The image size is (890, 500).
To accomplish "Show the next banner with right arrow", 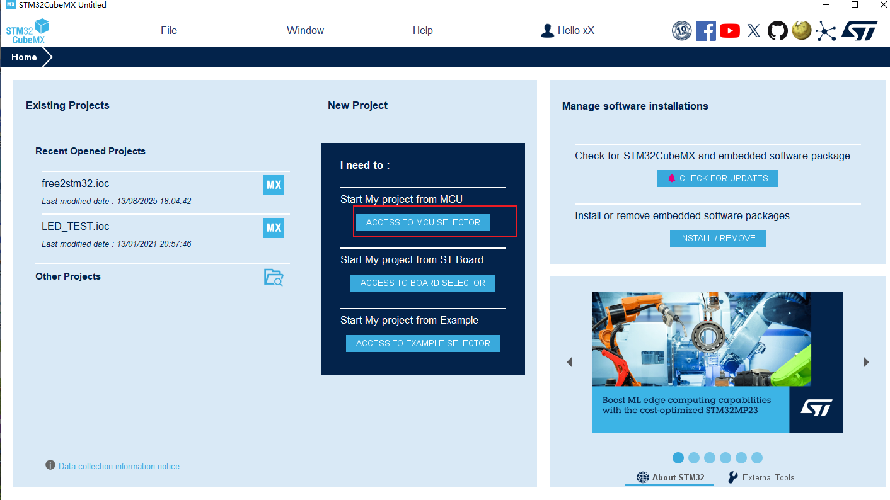I will pos(866,362).
